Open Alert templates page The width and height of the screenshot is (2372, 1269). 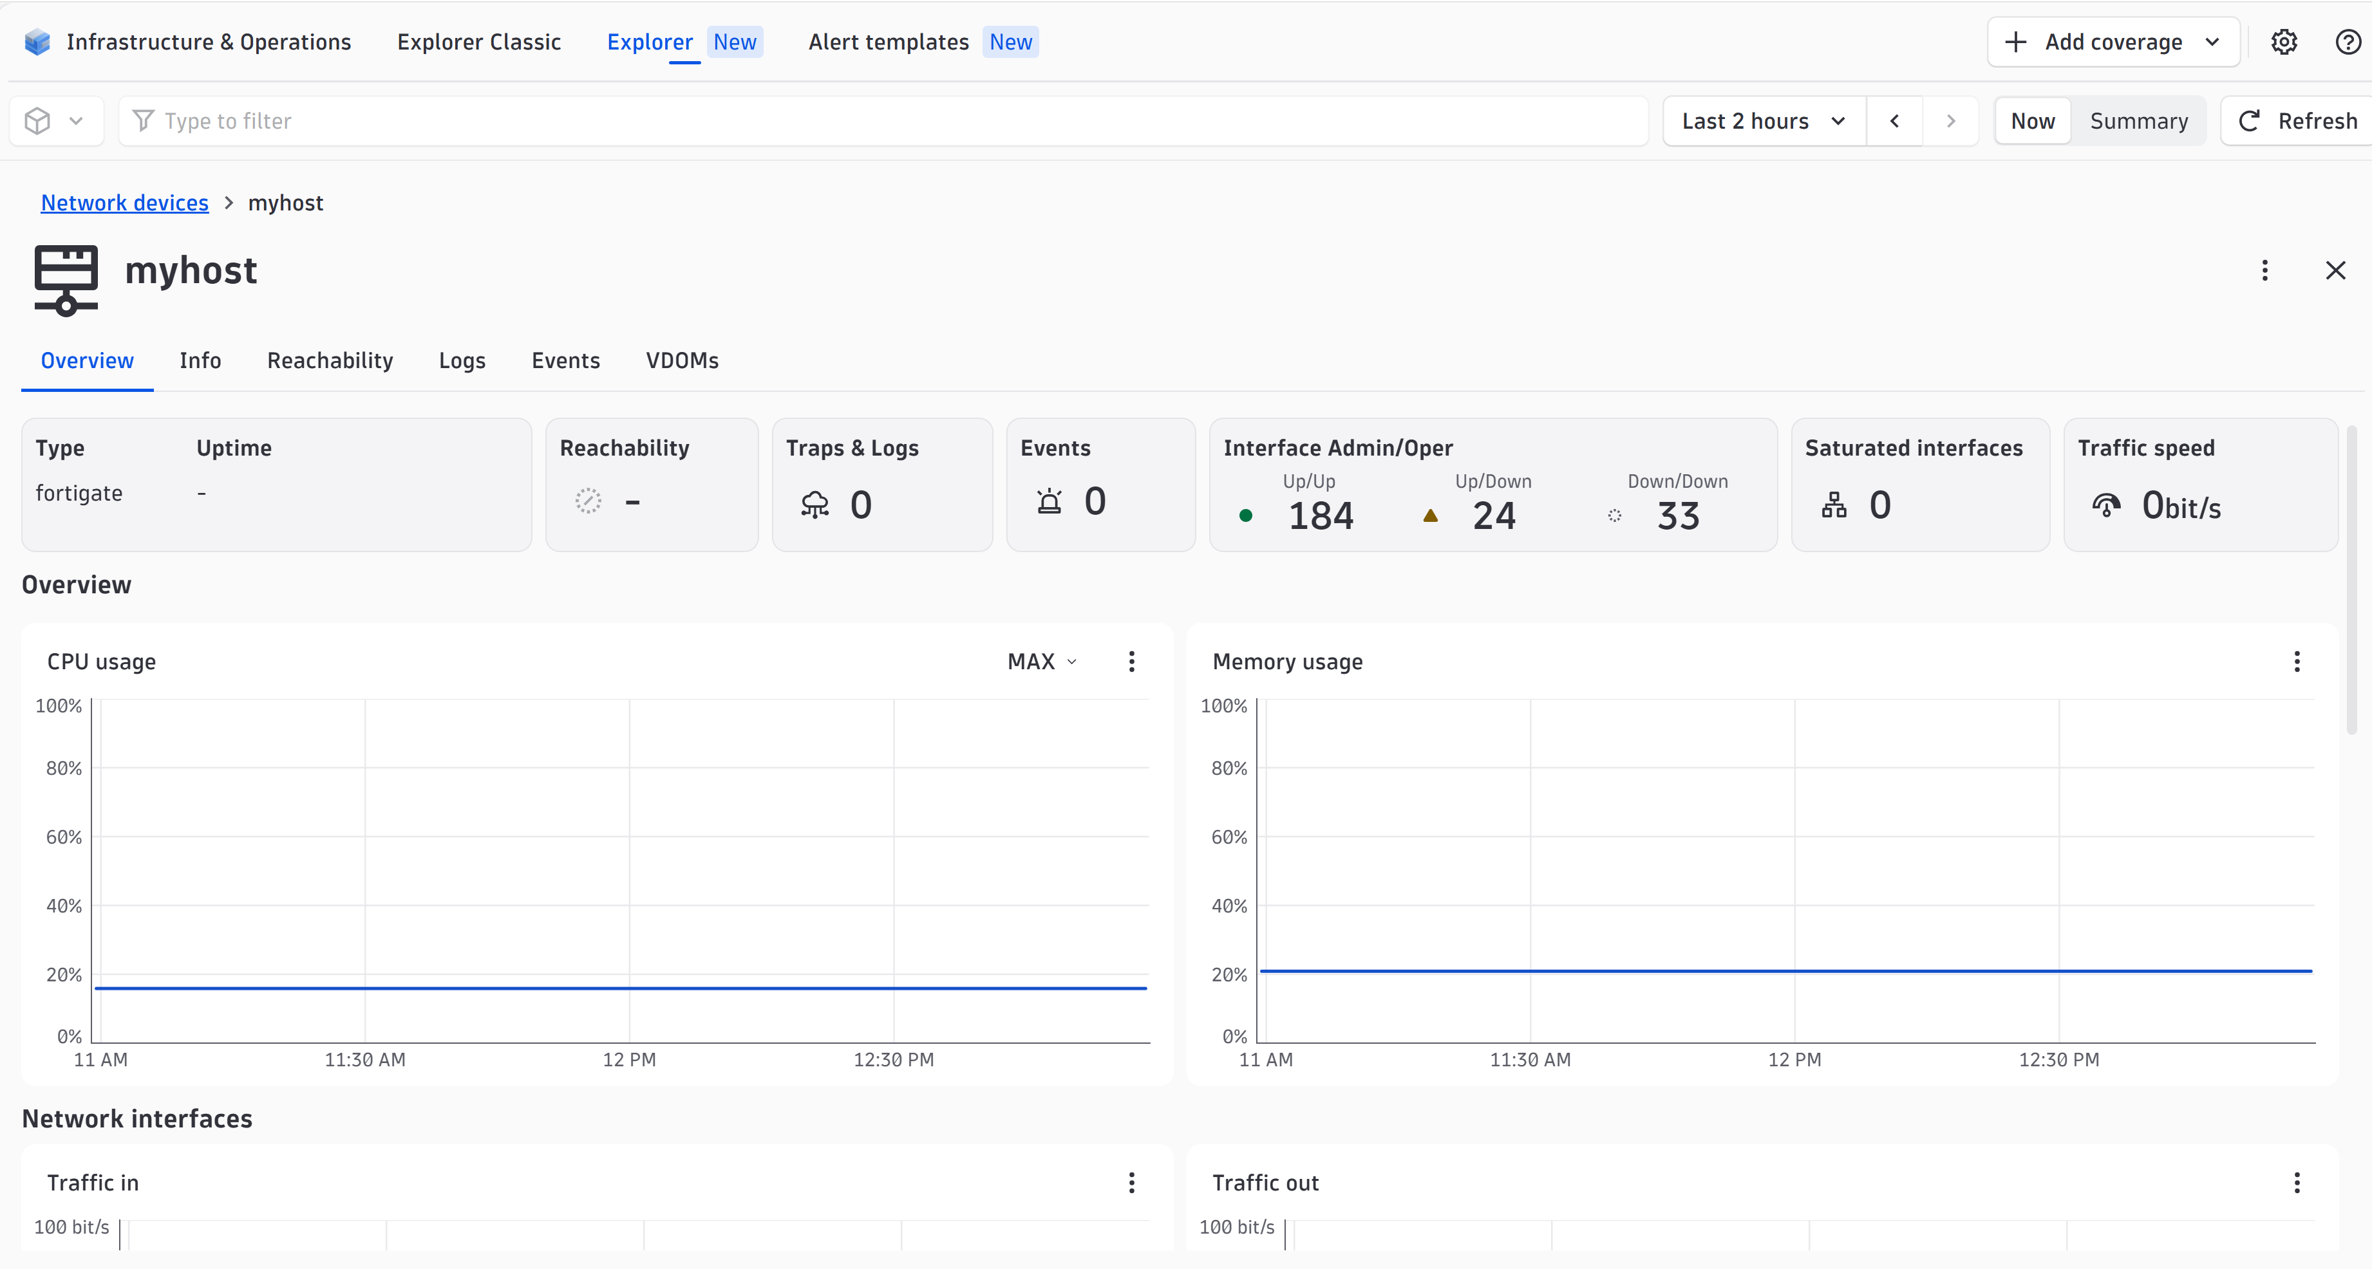pyautogui.click(x=889, y=42)
